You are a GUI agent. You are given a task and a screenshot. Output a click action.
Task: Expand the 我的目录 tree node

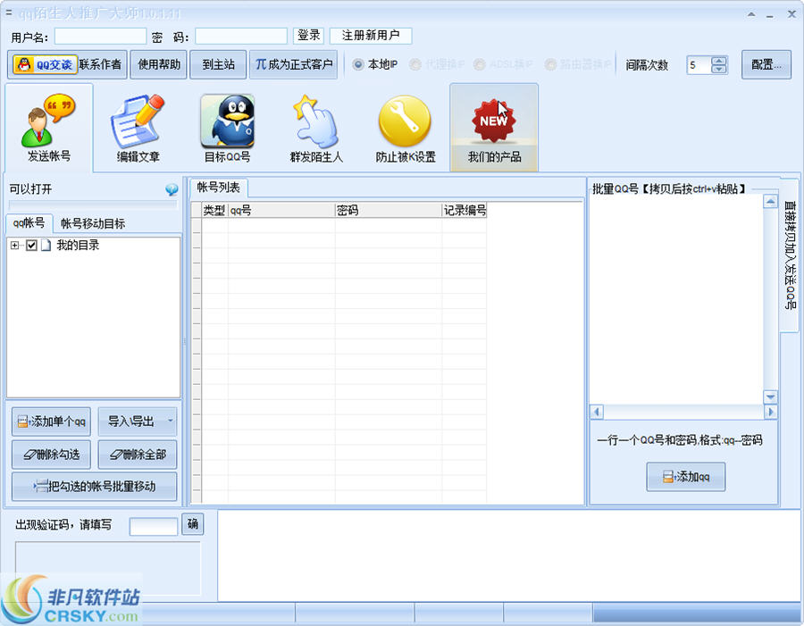tap(15, 245)
